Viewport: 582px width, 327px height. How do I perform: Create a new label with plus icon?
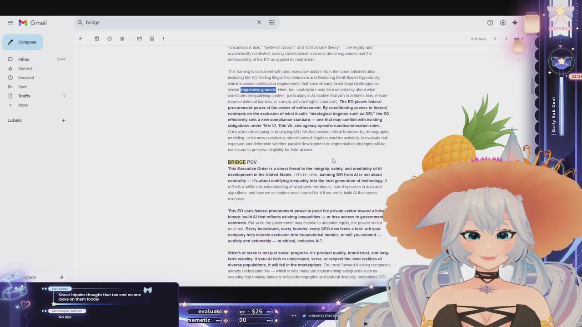[x=64, y=120]
